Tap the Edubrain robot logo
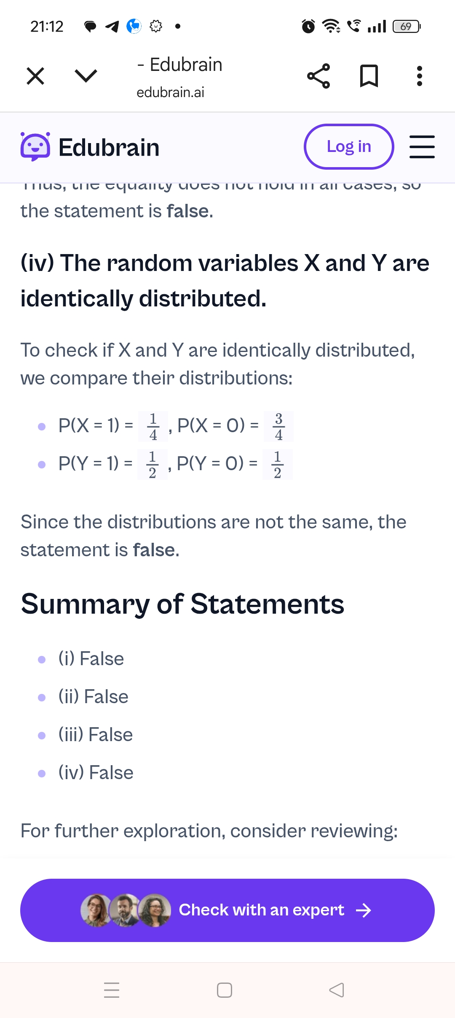455x1018 pixels. click(35, 147)
